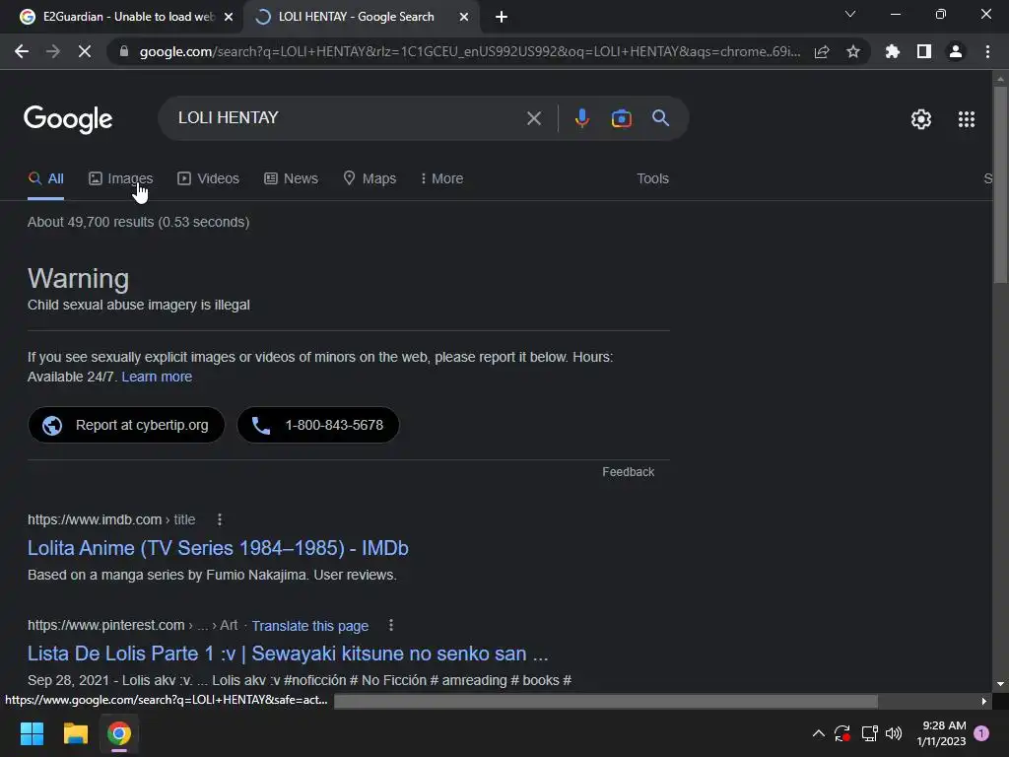Close the Google Search tab

coord(464,17)
